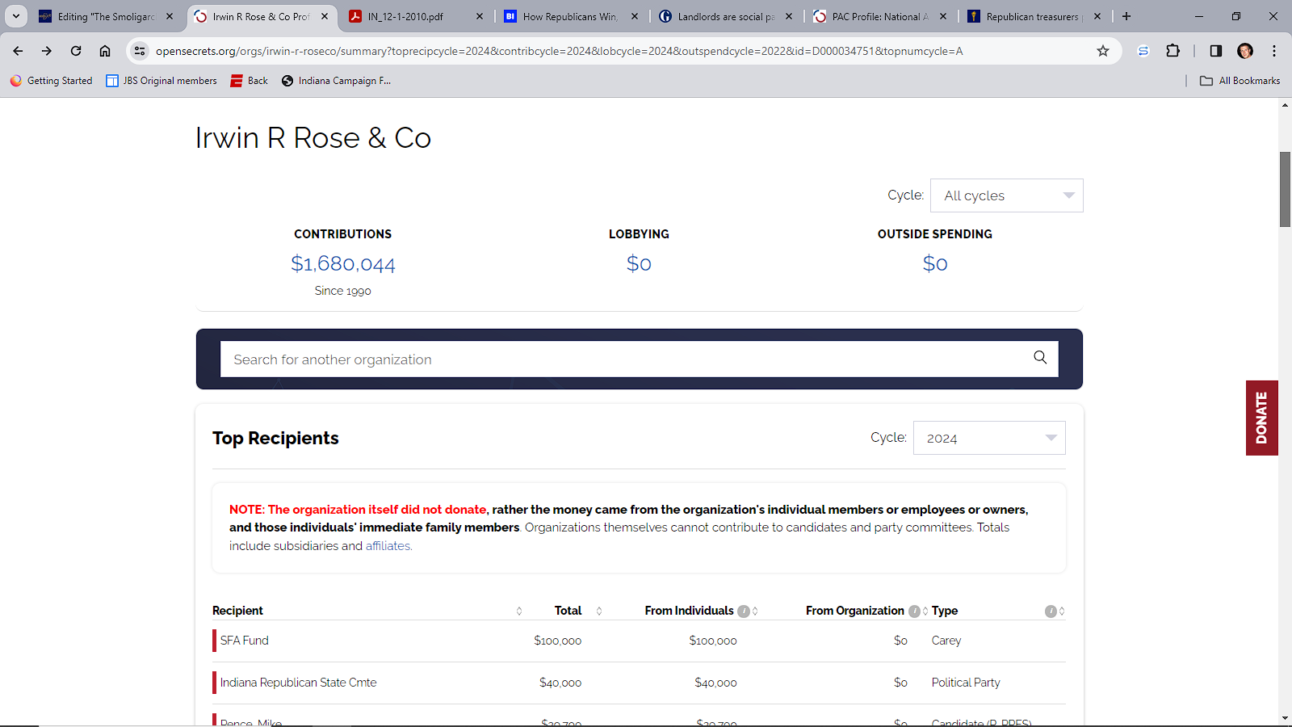Open the Back bookmark
This screenshot has height=727, width=1292.
pos(249,81)
